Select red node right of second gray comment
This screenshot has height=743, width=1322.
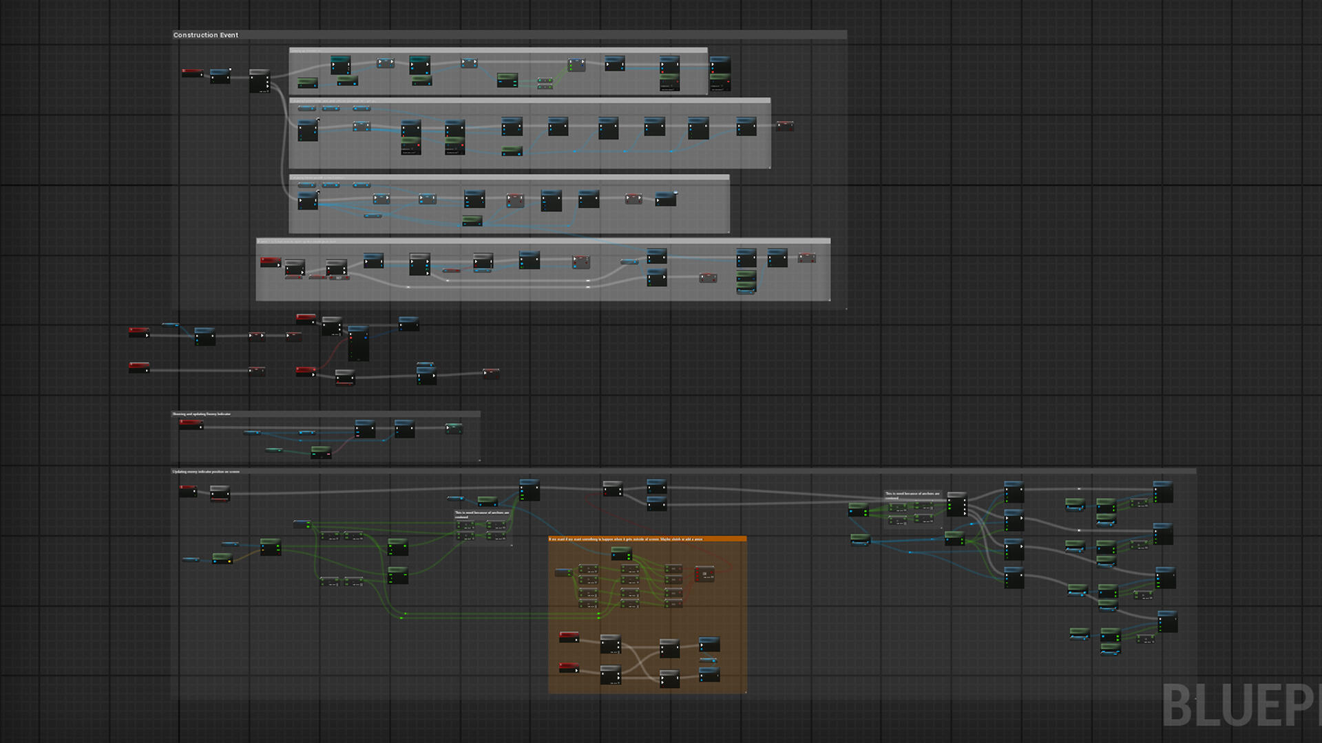click(785, 126)
